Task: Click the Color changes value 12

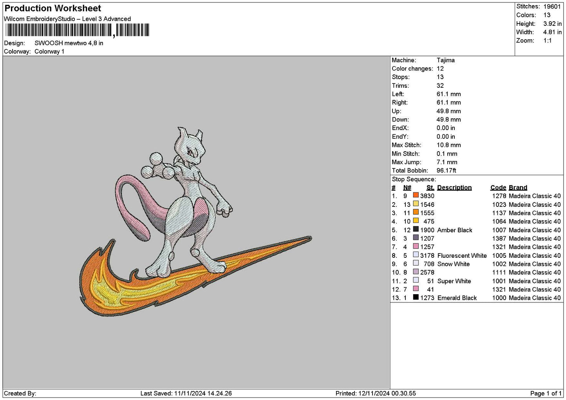Action: pyautogui.click(x=440, y=69)
